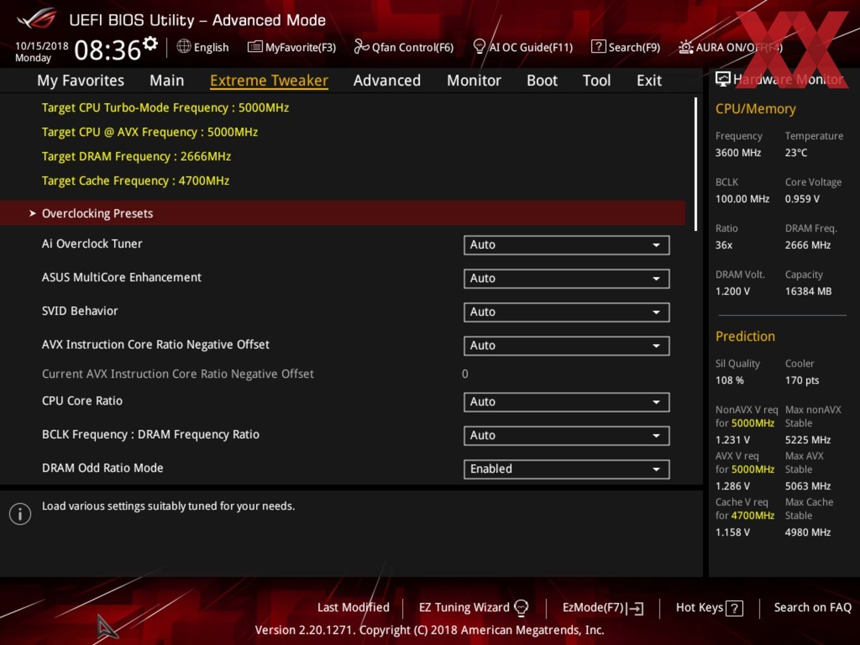860x645 pixels.
Task: Open the Ai Overclock Tuner dropdown
Action: (x=567, y=245)
